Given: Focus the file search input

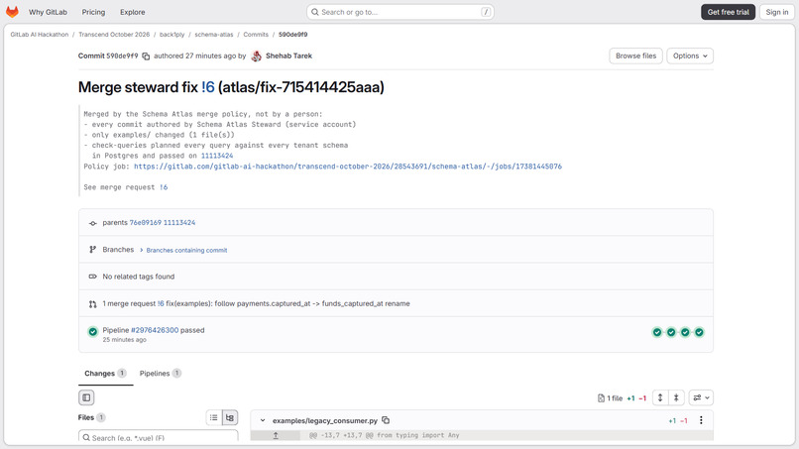Looking at the screenshot, I should pos(159,437).
